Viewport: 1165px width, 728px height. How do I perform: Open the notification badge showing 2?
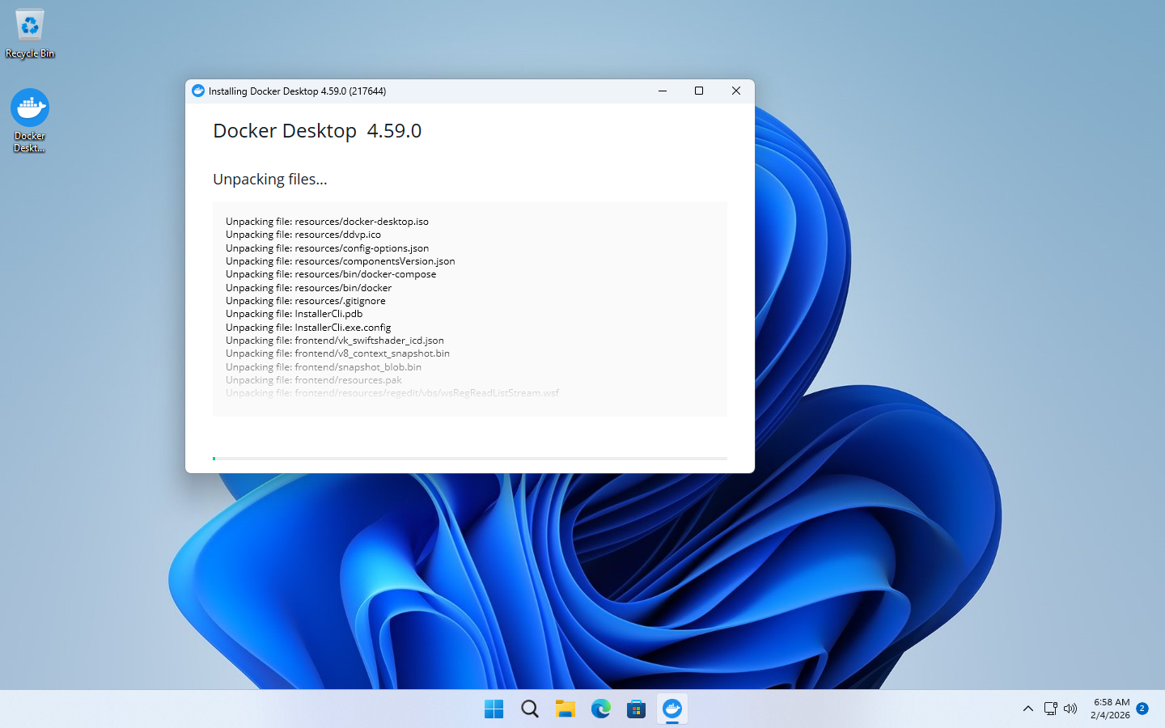coord(1142,709)
